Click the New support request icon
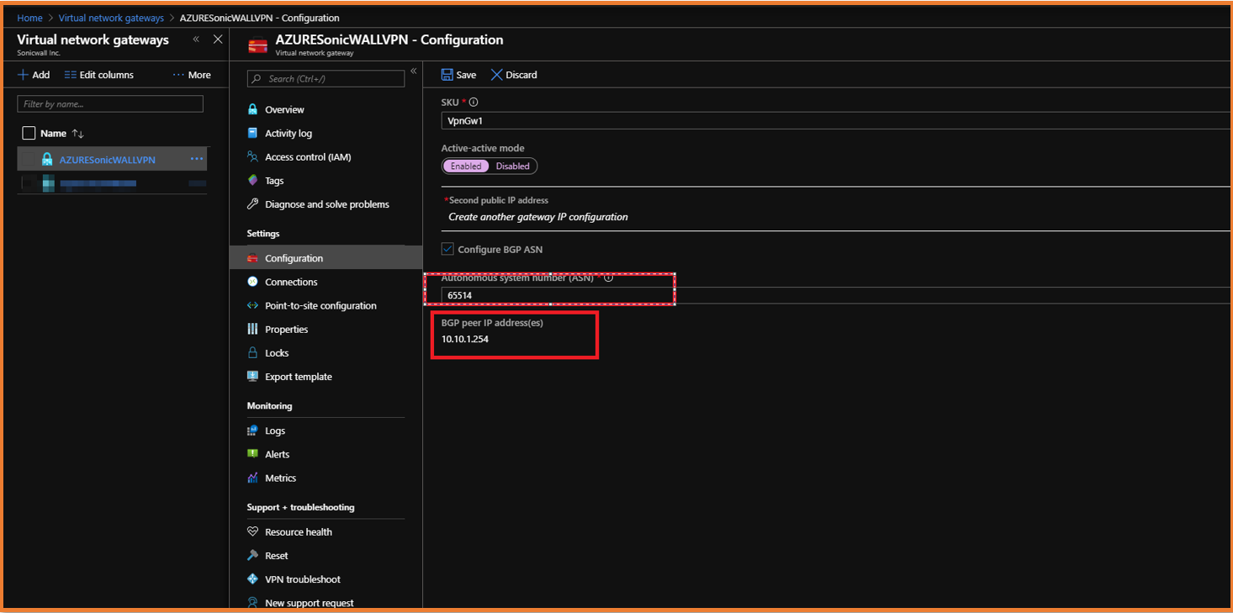The width and height of the screenshot is (1233, 613). (252, 602)
